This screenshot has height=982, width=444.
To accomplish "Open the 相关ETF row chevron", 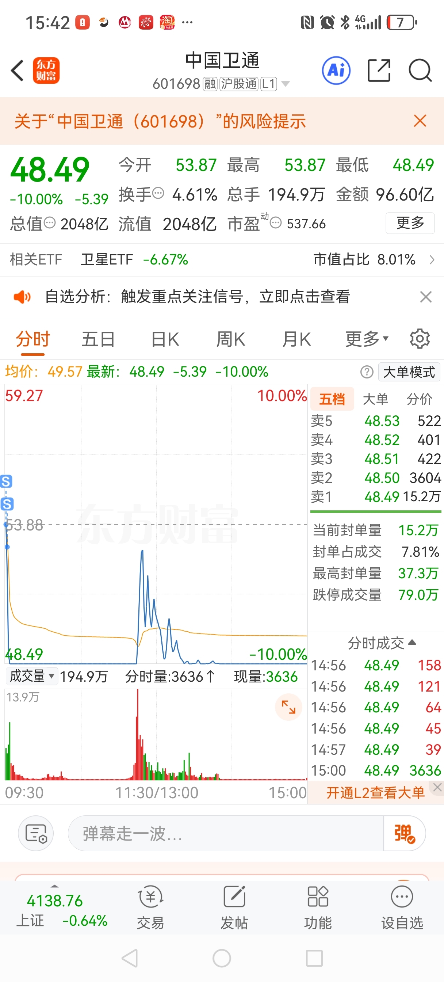I will tap(432, 260).
